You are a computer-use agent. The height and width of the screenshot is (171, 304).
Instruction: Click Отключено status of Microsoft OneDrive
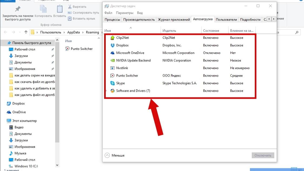tap(212, 53)
